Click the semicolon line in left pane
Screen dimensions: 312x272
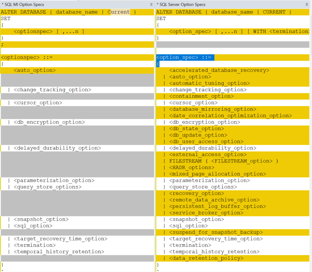click(x=77, y=44)
